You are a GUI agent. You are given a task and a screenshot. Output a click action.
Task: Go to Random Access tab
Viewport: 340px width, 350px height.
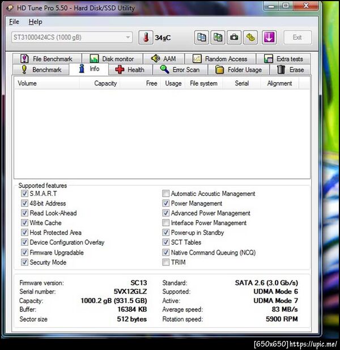pos(220,59)
